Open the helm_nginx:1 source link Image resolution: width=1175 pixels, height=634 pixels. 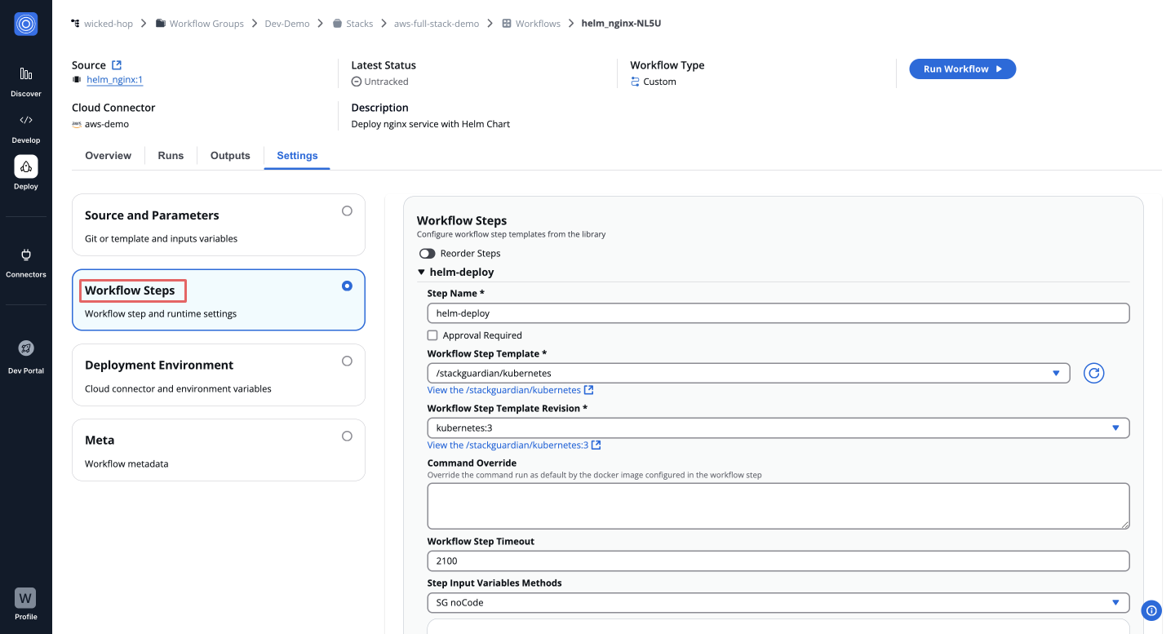pyautogui.click(x=115, y=80)
